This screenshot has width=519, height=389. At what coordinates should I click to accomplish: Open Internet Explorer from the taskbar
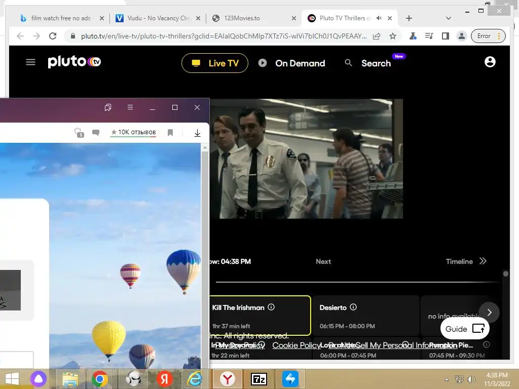click(195, 379)
